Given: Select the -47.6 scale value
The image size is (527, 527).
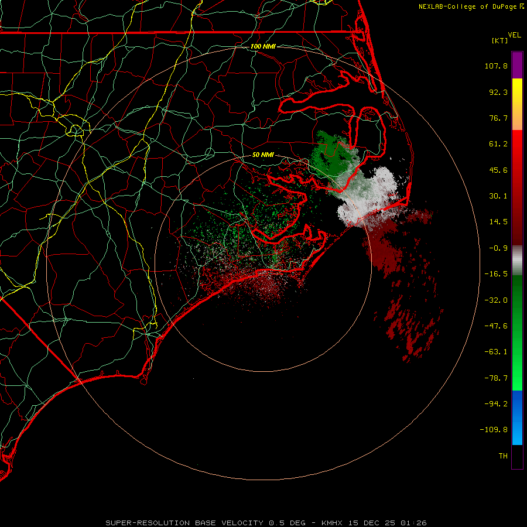Looking at the screenshot, I should (x=496, y=326).
